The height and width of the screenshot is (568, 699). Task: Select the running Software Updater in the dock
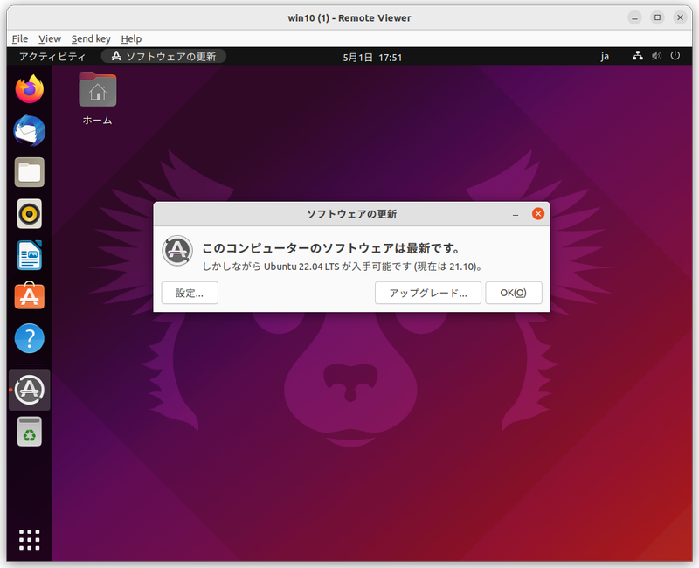(29, 390)
